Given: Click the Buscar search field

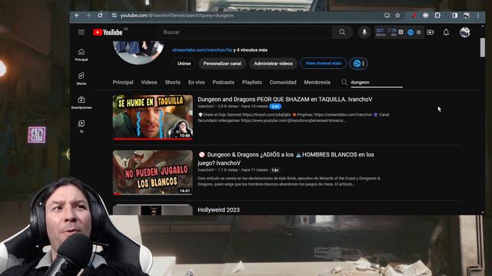Looking at the screenshot, I should pyautogui.click(x=244, y=32).
